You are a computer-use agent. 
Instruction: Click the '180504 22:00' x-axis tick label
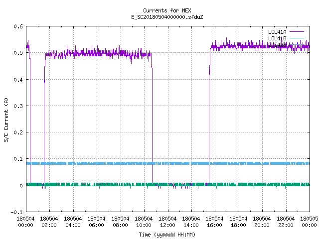click(286, 222)
